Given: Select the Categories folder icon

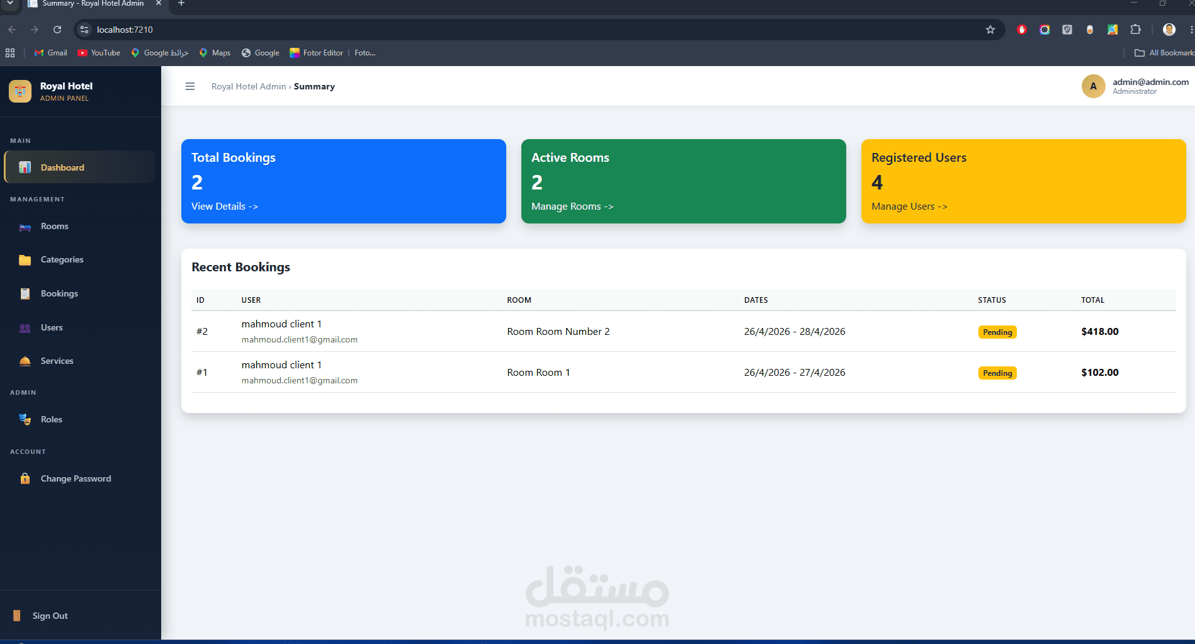Looking at the screenshot, I should tap(25, 260).
